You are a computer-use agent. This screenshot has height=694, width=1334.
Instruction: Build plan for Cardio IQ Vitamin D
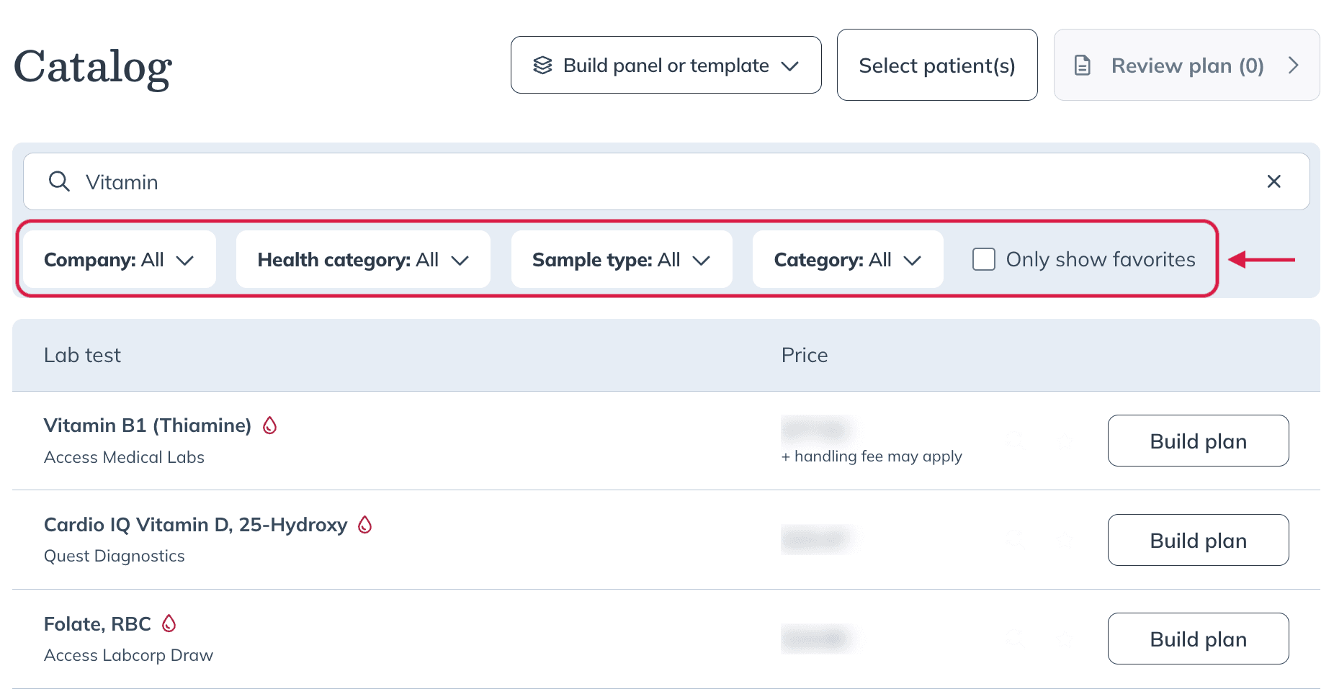pyautogui.click(x=1199, y=540)
